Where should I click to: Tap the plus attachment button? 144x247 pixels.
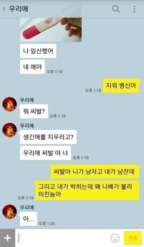tap(8, 238)
